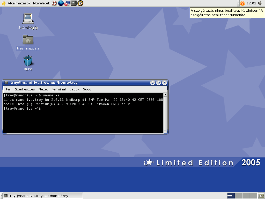Minimize the terminal window
The height and width of the screenshot is (199, 265).
coord(152,83)
